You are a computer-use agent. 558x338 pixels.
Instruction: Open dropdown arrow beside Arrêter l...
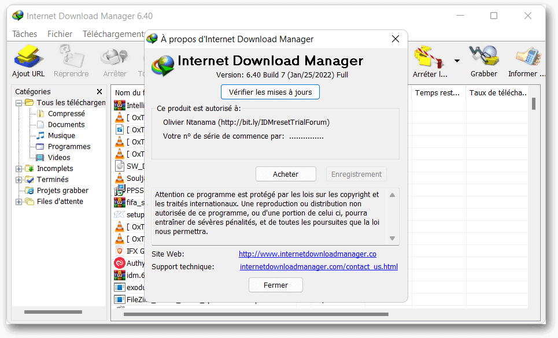(x=457, y=61)
